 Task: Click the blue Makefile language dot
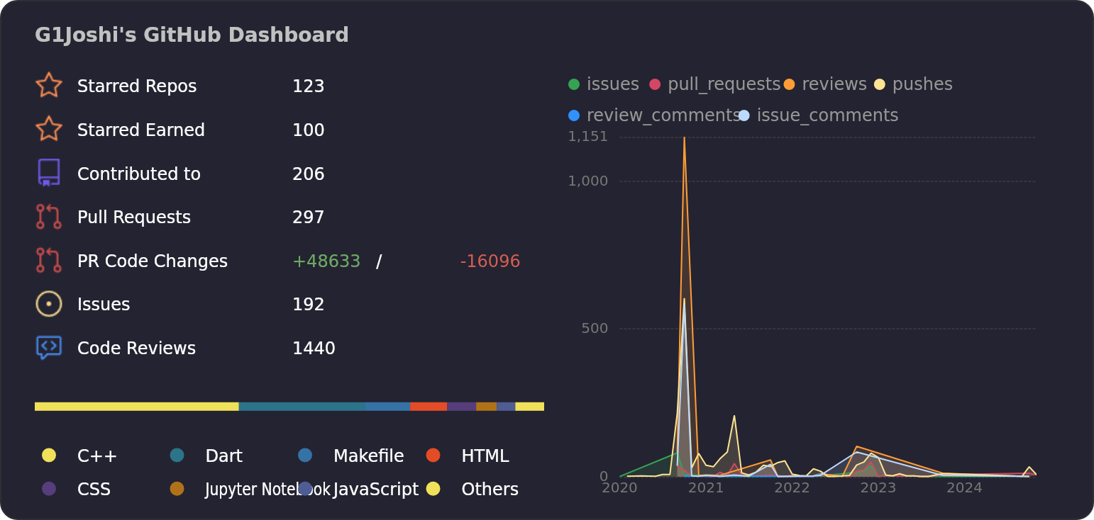click(305, 455)
